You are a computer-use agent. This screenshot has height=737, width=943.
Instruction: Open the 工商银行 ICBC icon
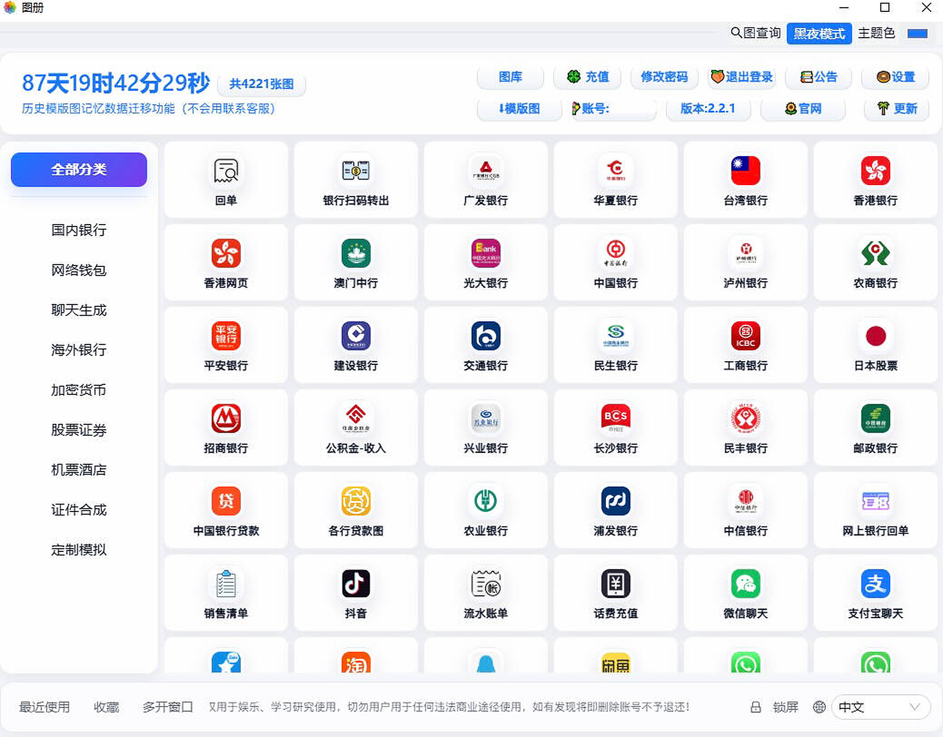[745, 336]
